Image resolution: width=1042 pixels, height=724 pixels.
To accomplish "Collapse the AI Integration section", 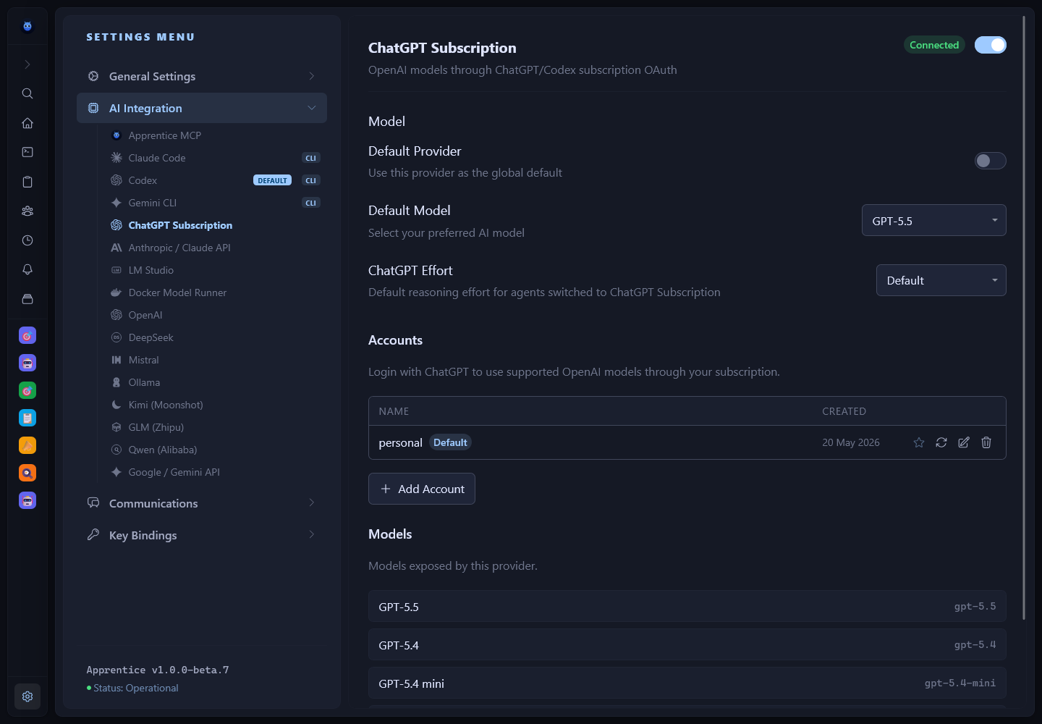I will pos(202,108).
